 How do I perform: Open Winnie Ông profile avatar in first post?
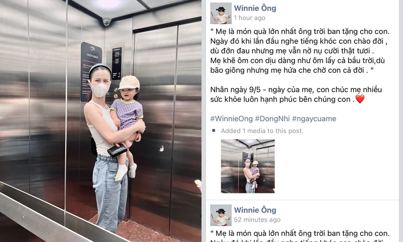click(221, 13)
